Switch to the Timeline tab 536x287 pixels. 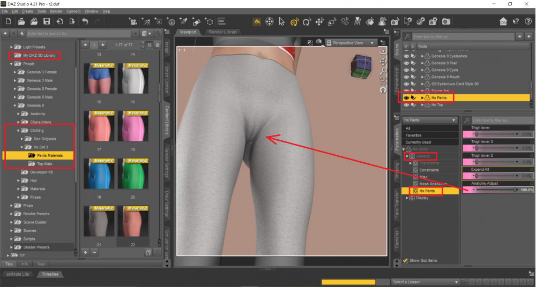[x=50, y=274]
